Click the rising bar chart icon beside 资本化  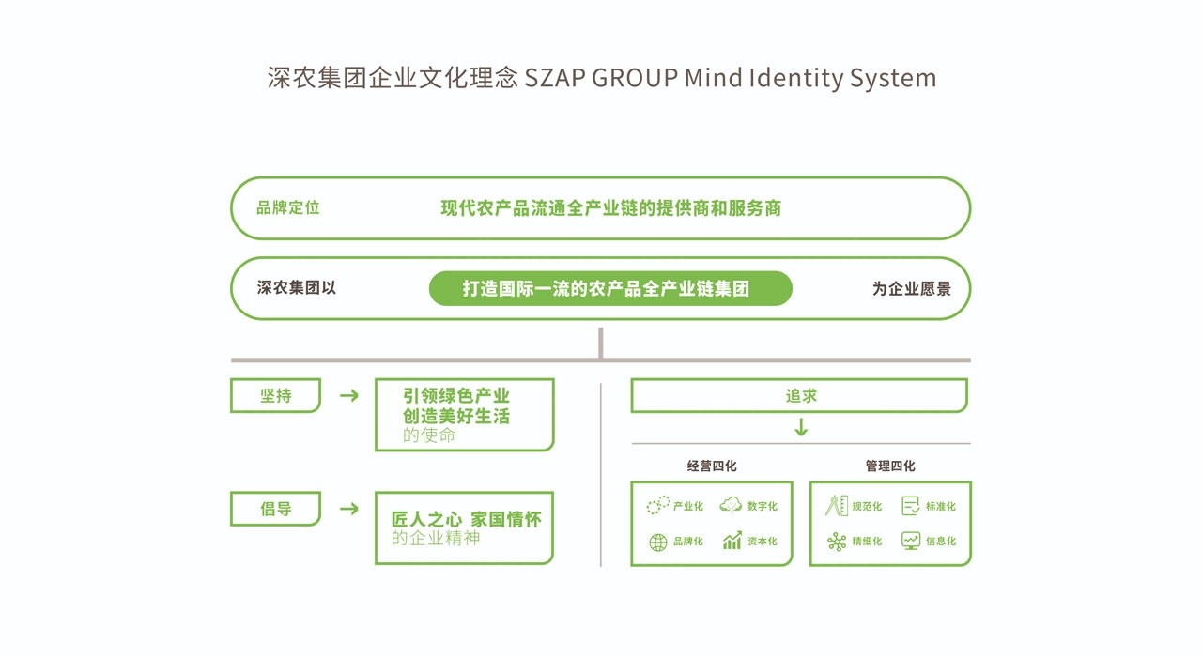(x=732, y=542)
